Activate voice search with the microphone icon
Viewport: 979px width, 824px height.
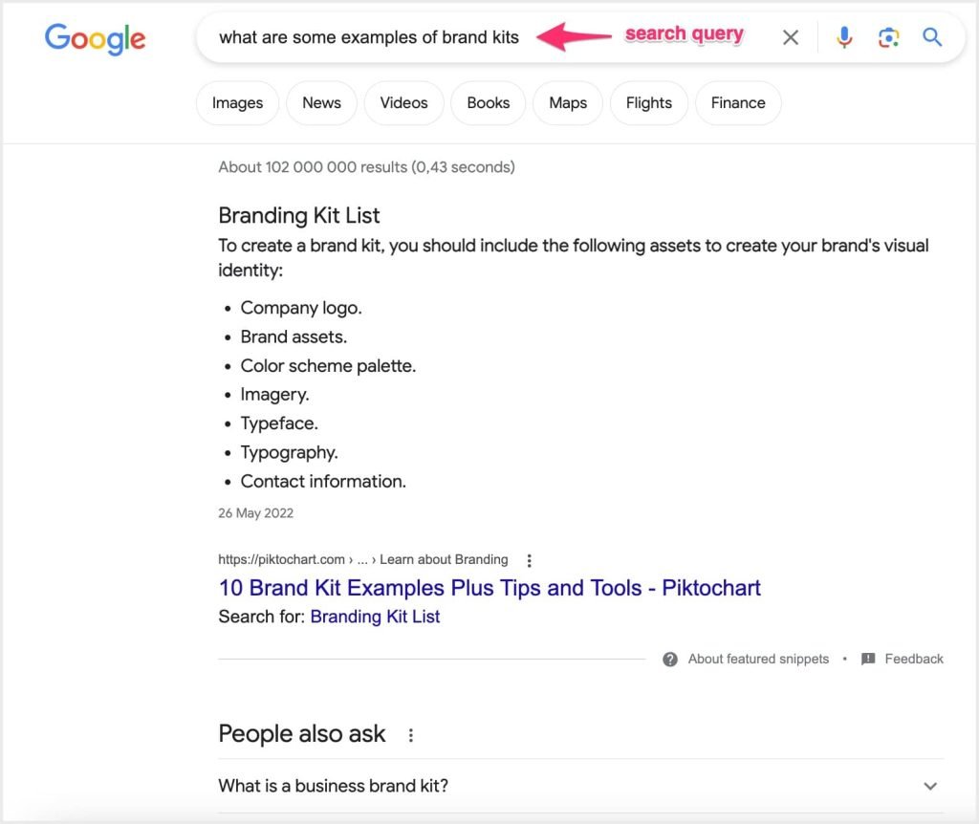pyautogui.click(x=844, y=36)
